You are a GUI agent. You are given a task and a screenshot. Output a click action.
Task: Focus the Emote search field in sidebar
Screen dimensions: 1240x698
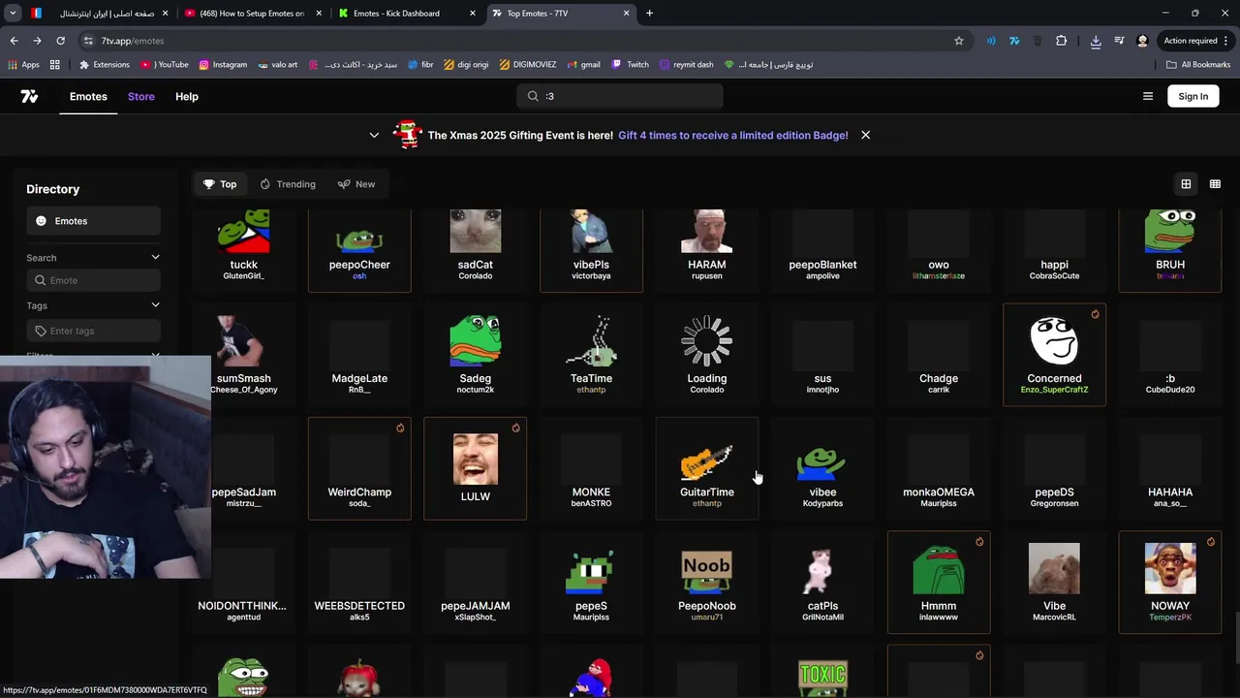[x=93, y=280]
